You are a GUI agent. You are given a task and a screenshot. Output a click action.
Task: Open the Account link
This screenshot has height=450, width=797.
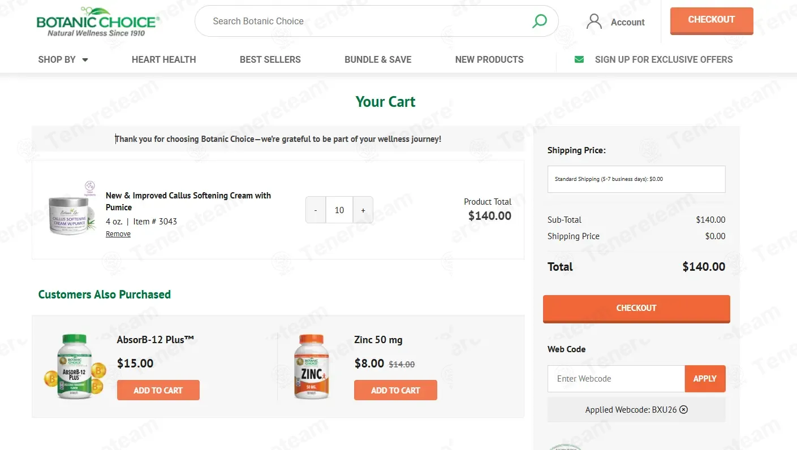pyautogui.click(x=628, y=22)
